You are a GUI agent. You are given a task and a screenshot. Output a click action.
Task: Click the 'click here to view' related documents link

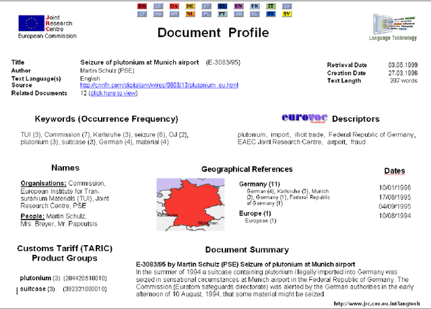point(112,93)
